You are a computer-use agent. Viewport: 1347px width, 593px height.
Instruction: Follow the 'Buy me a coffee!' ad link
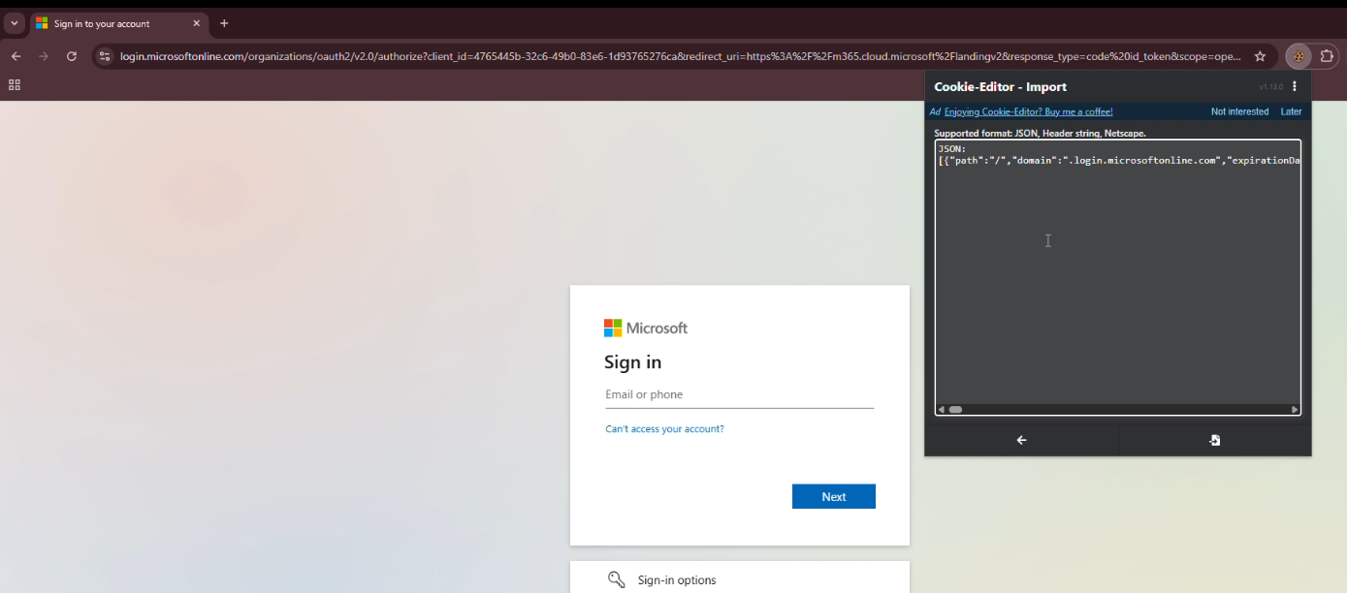point(1028,111)
